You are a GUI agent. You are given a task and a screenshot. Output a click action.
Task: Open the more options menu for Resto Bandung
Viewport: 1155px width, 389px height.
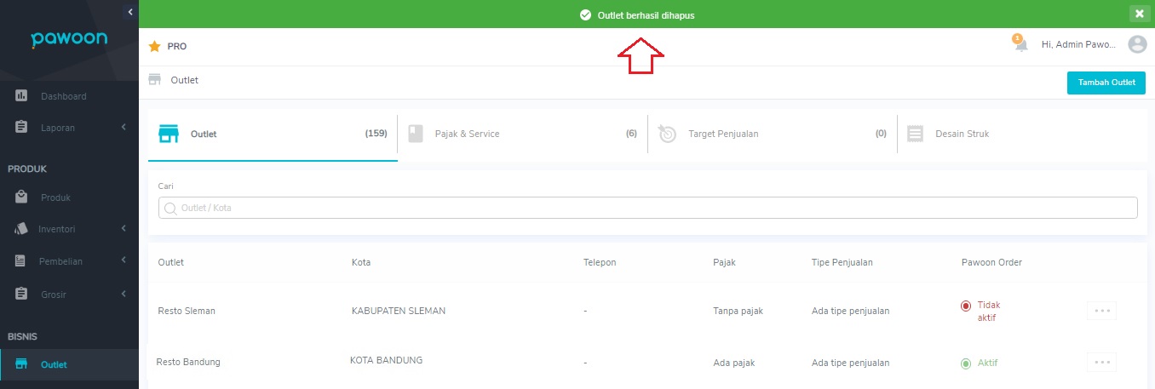[x=1101, y=363]
